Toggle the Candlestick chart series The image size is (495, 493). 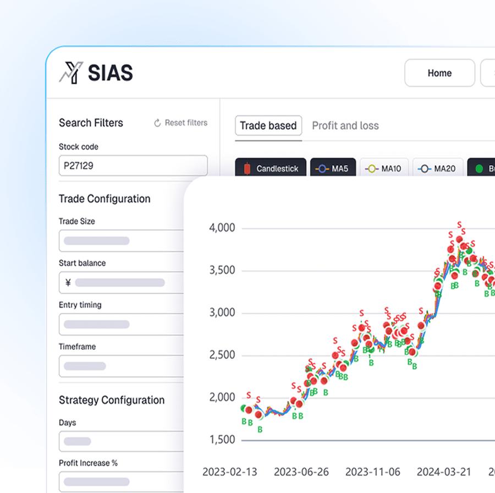(x=270, y=168)
